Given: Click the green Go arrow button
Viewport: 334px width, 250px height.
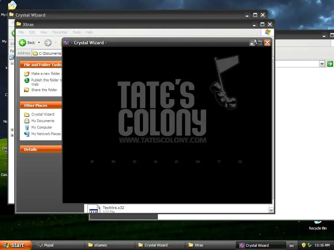Looking at the screenshot, I should [330, 63].
